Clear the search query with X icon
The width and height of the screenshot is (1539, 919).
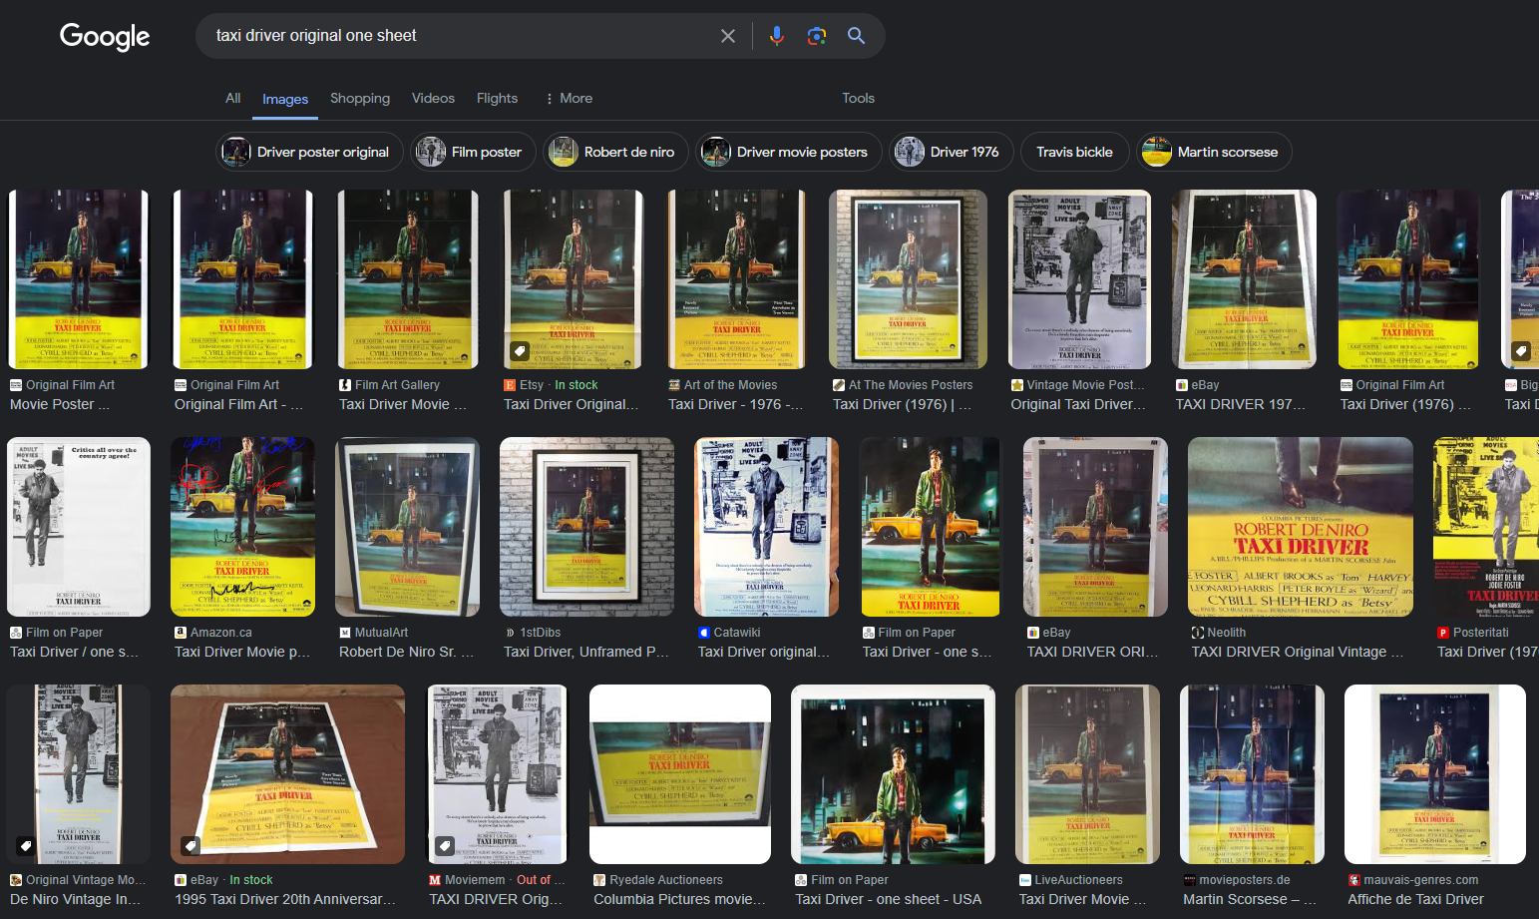[x=728, y=36]
